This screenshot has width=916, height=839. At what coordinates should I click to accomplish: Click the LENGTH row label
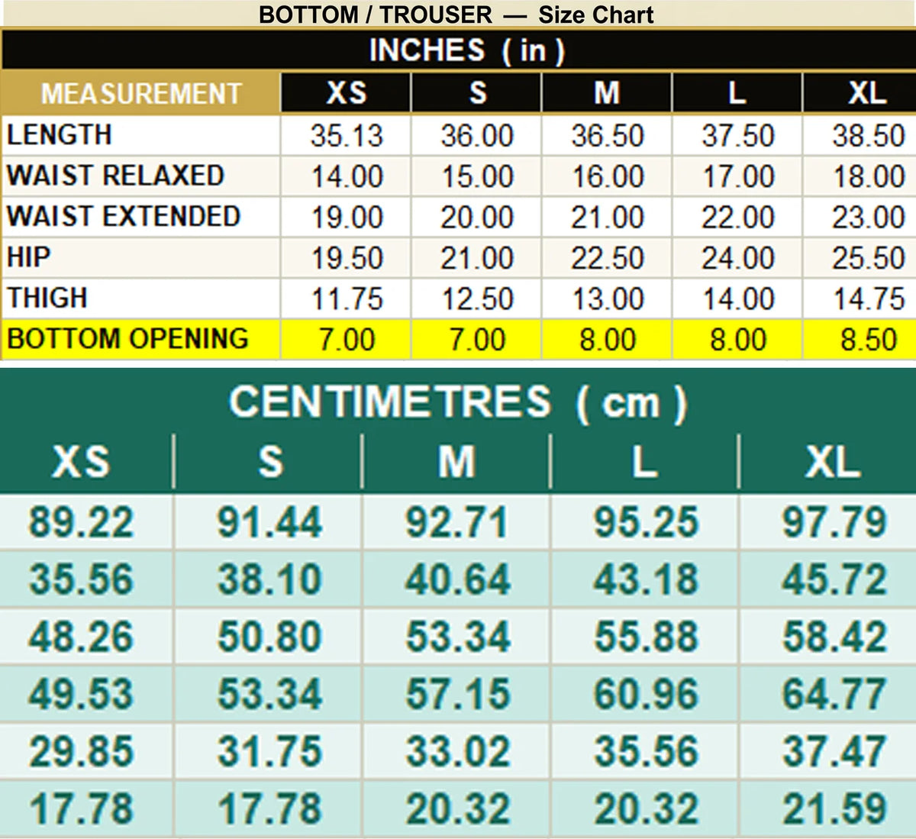pyautogui.click(x=60, y=135)
